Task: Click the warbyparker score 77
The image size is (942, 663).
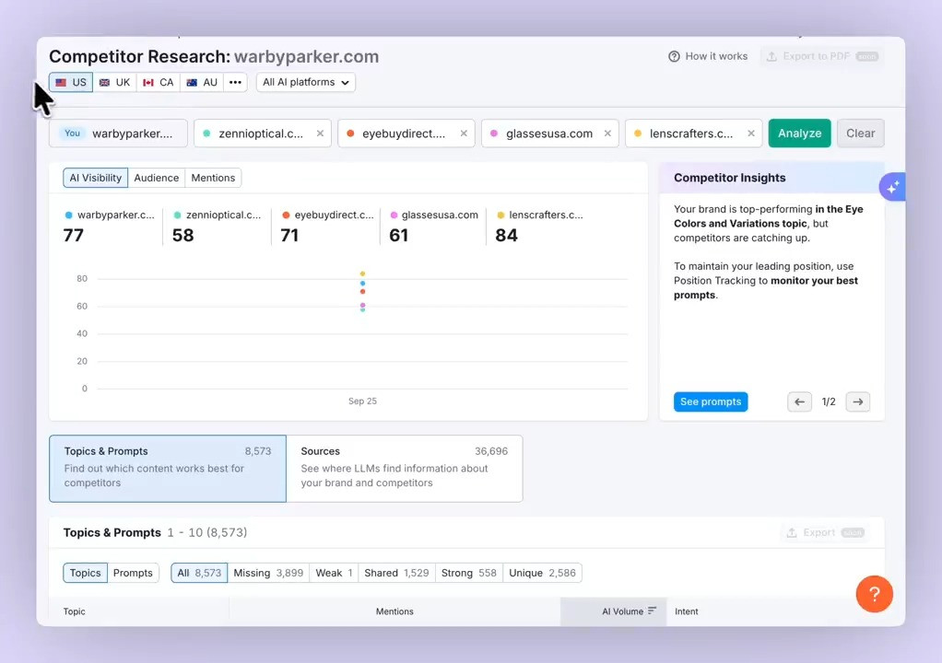Action: click(x=74, y=235)
